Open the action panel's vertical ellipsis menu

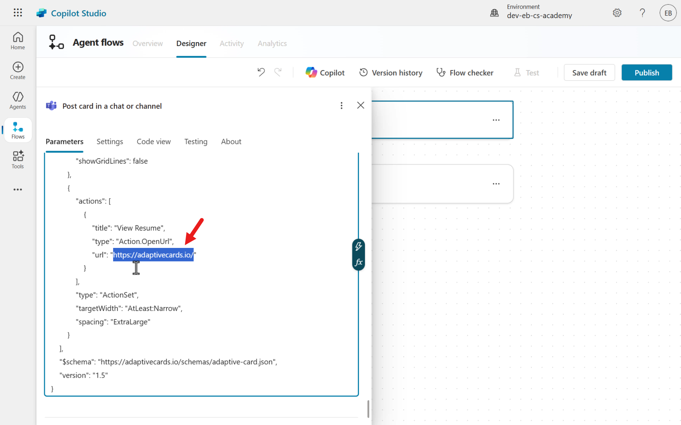coord(341,105)
